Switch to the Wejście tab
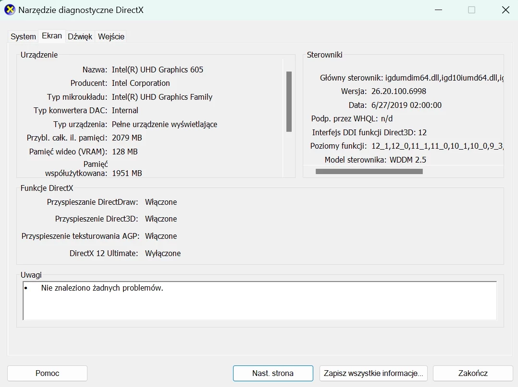This screenshot has height=387, width=518. tap(111, 36)
